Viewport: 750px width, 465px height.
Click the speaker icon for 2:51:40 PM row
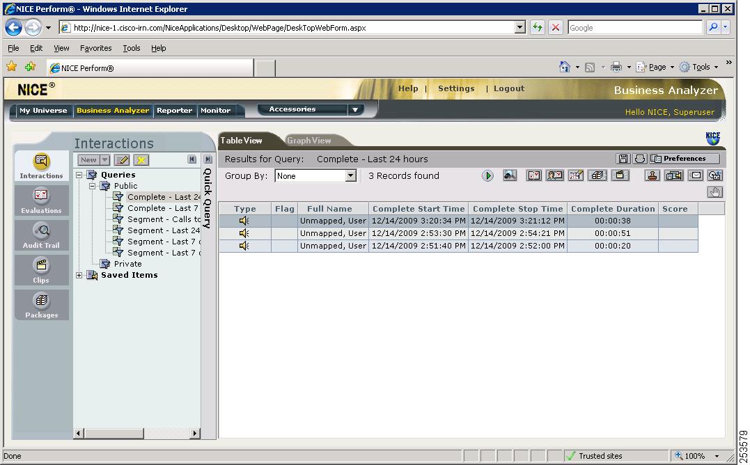[244, 246]
